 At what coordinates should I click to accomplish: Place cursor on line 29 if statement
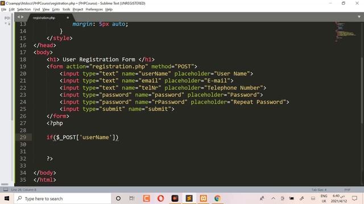(82, 137)
